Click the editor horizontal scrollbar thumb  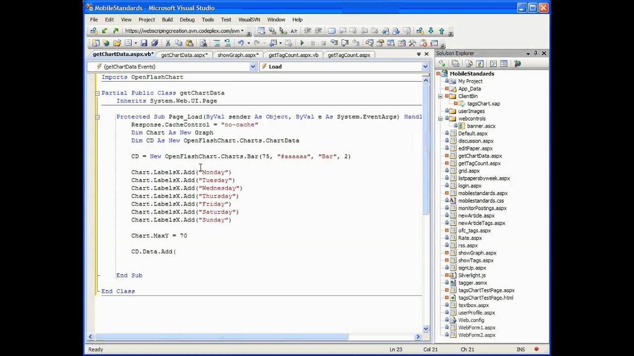[x=221, y=337]
